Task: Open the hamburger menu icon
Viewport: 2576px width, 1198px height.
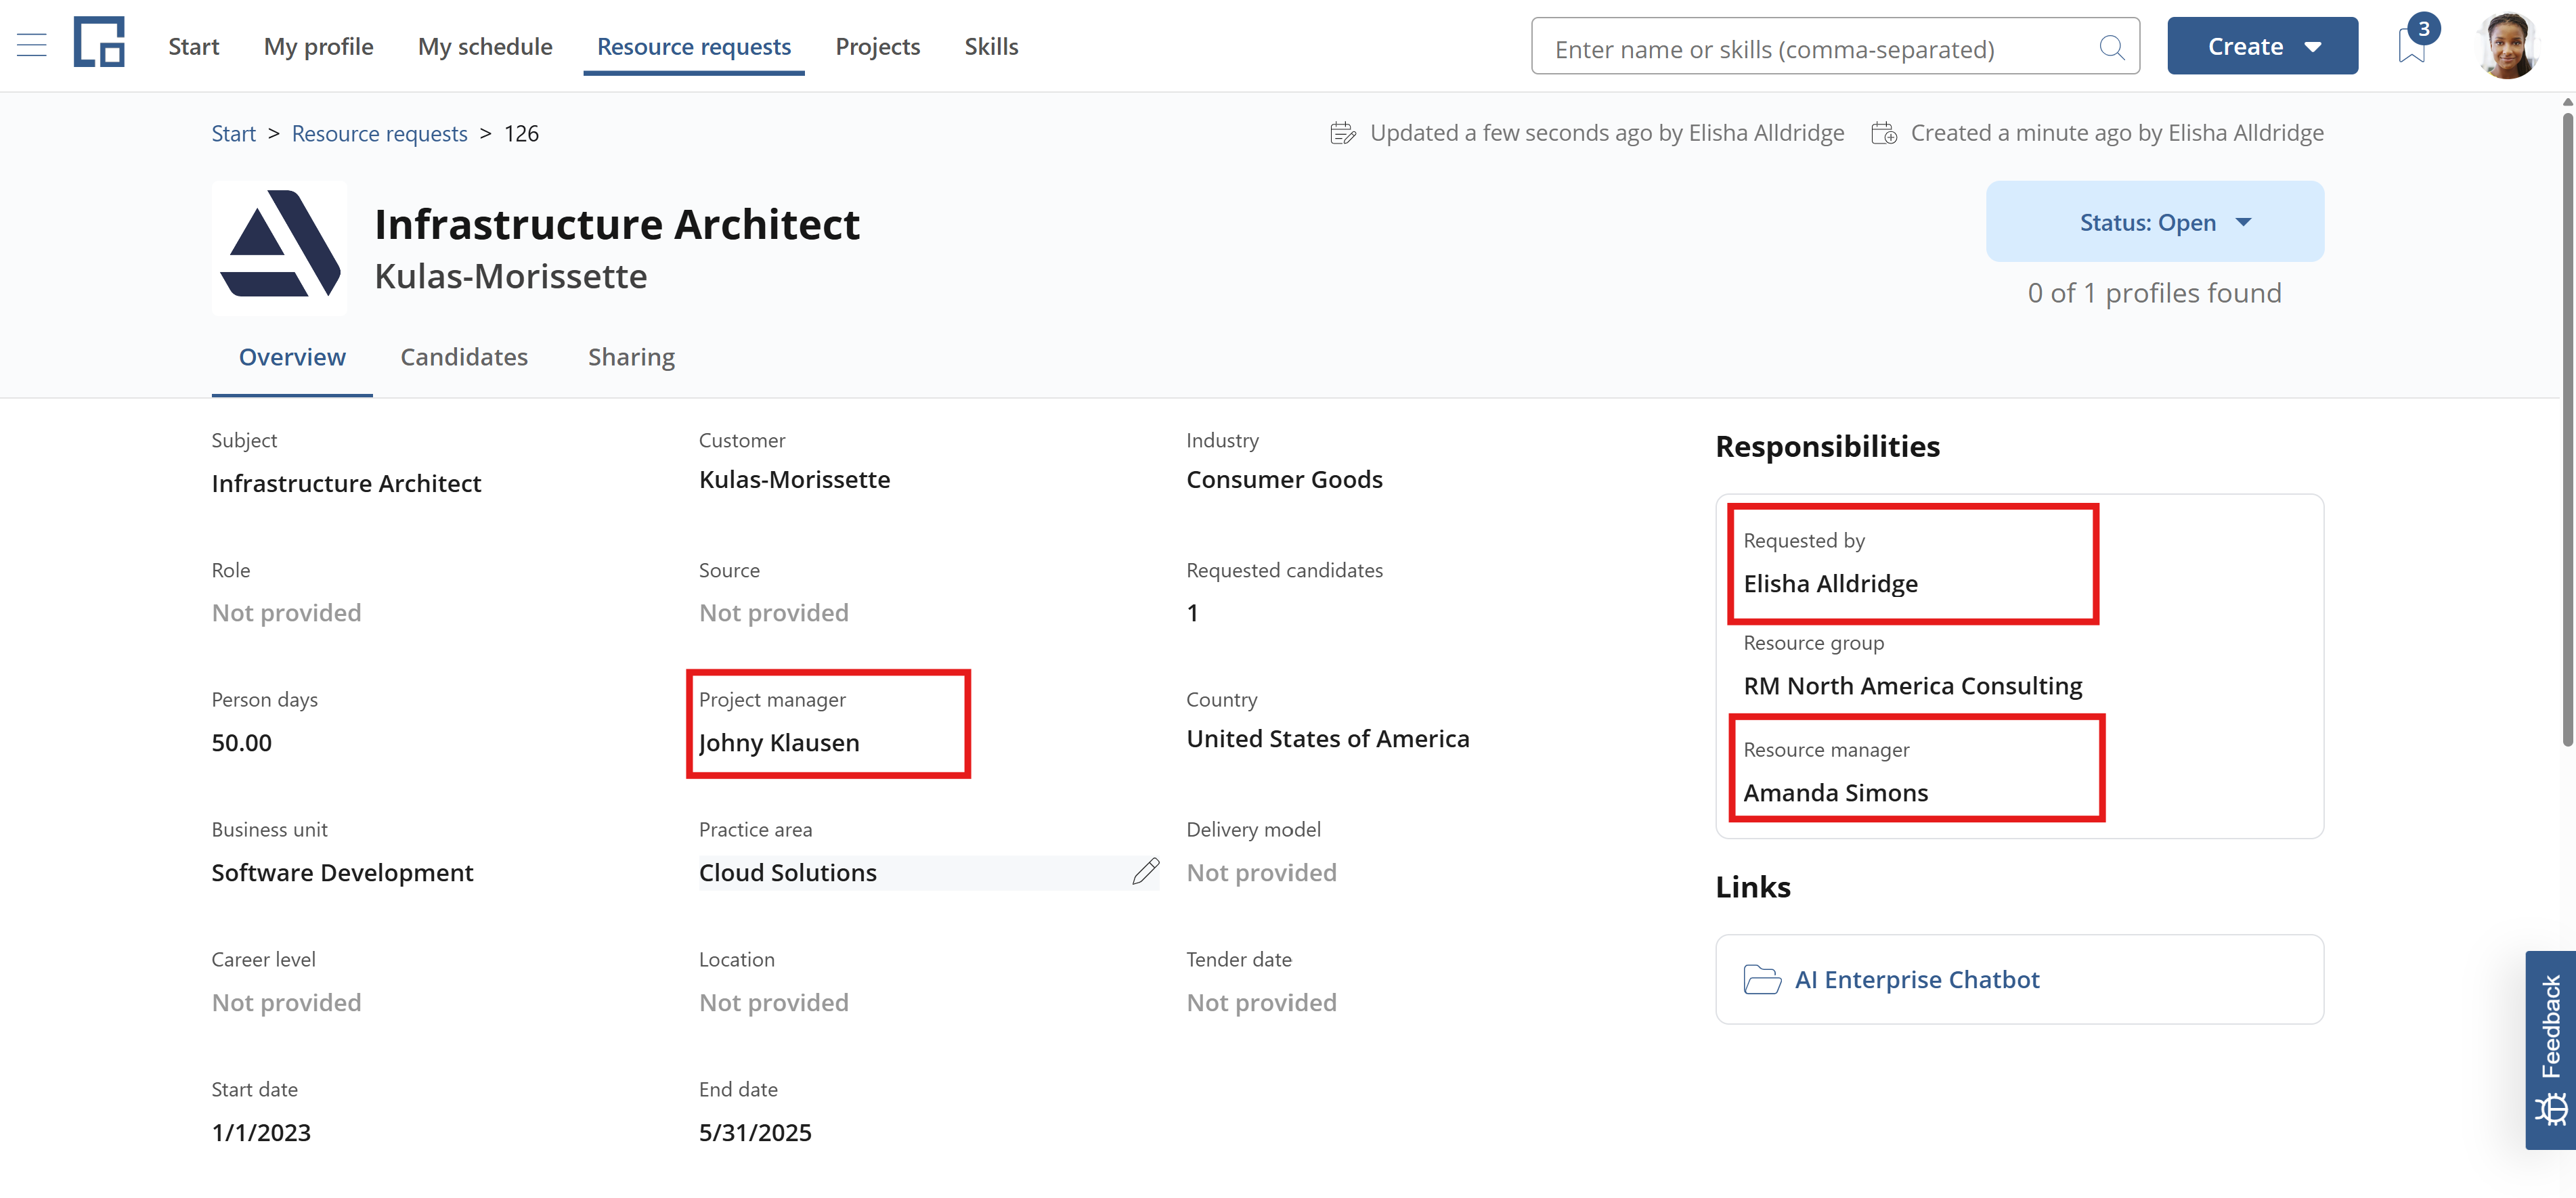Action: click(x=32, y=46)
